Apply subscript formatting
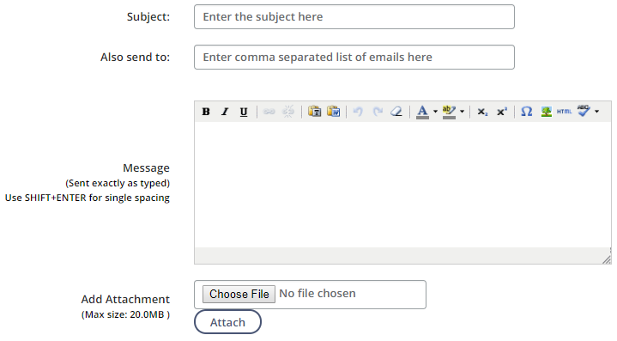 (482, 112)
